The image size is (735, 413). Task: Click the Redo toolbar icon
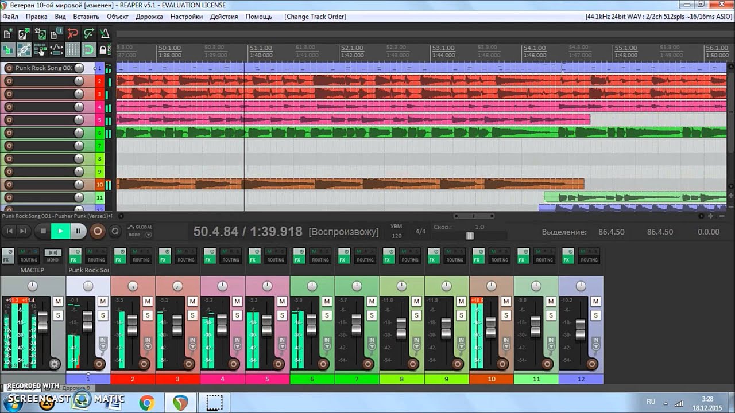click(x=88, y=34)
